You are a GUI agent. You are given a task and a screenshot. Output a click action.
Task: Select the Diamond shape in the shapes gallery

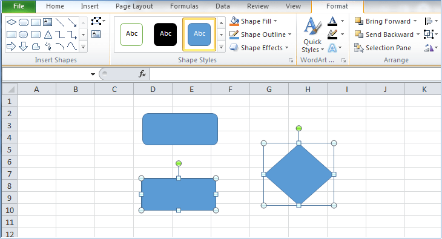coord(12,22)
